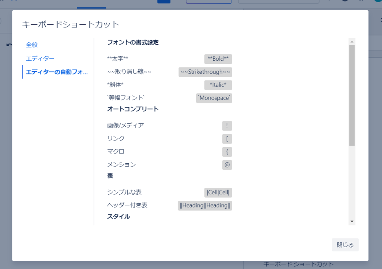The height and width of the screenshot is (269, 382).
Task: Click the 閉じる button
Action: [x=345, y=245]
